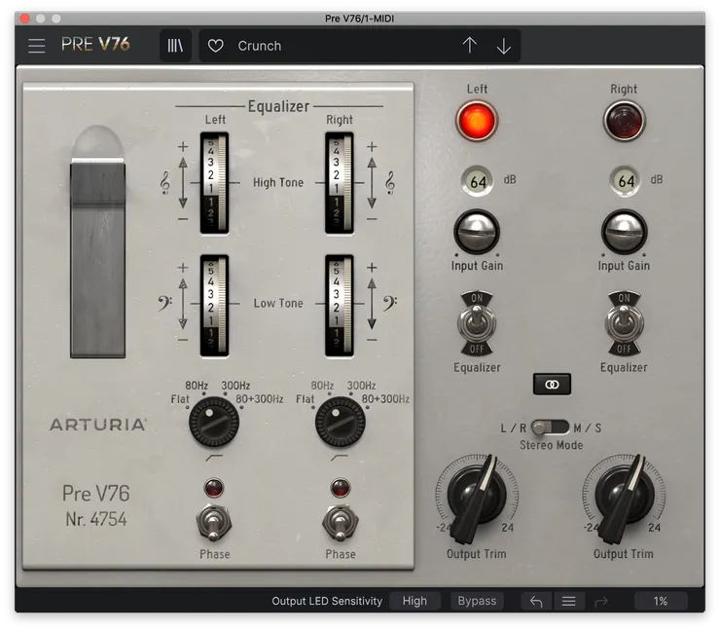Click the Left Output Trim knob
This screenshot has width=720, height=631.
[477, 497]
